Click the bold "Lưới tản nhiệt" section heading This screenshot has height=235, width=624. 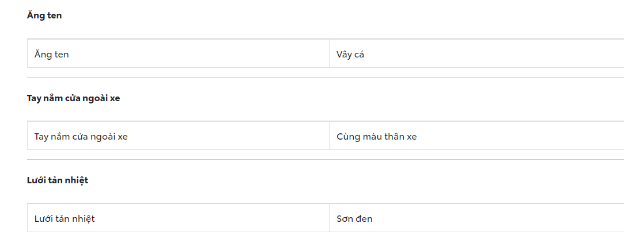[58, 180]
